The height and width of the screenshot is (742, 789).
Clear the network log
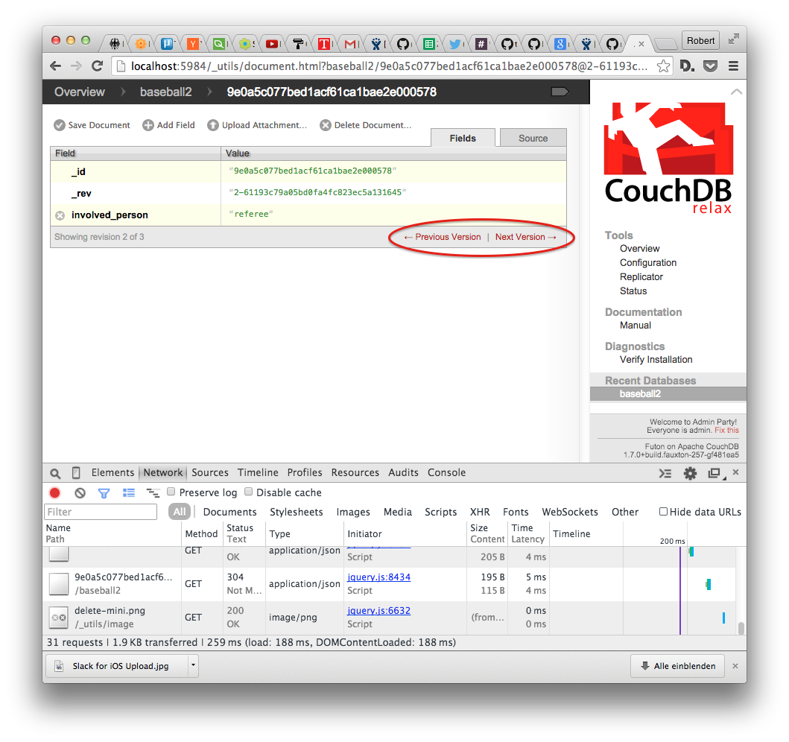[x=80, y=493]
